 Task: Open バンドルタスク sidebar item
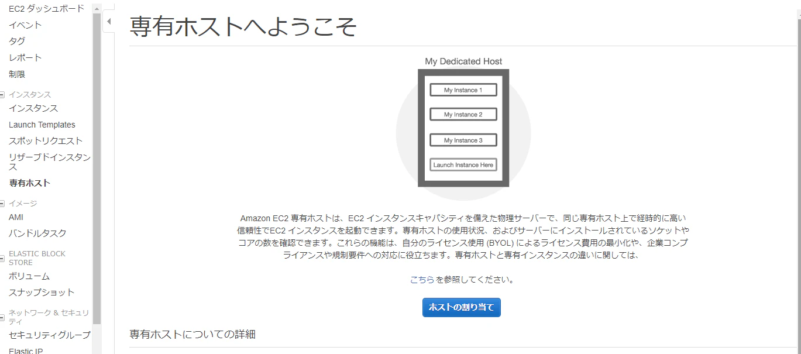pyautogui.click(x=37, y=233)
